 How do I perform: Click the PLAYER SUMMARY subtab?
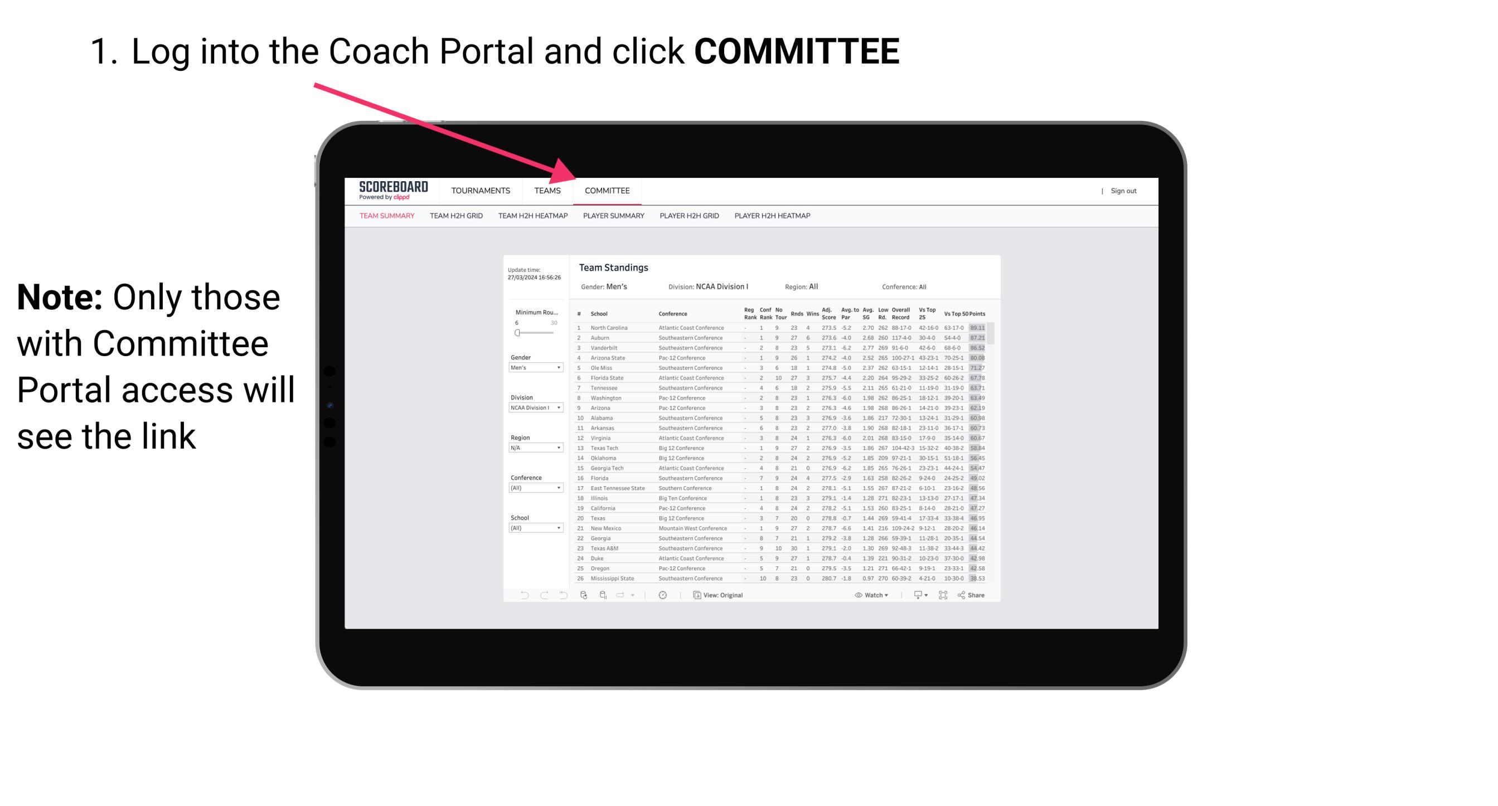612,217
